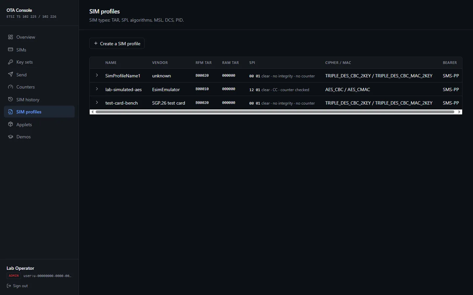Screen dimensions: 473x295
Task: Click the Lab Operator user name
Action: pos(20,268)
